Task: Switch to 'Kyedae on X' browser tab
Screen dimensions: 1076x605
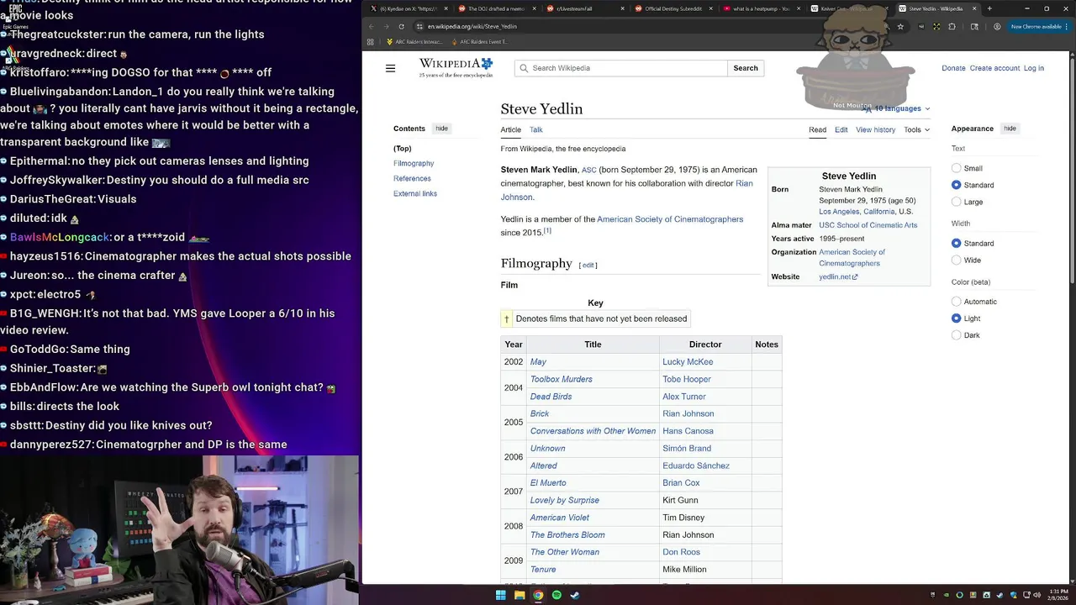Action: [408, 8]
